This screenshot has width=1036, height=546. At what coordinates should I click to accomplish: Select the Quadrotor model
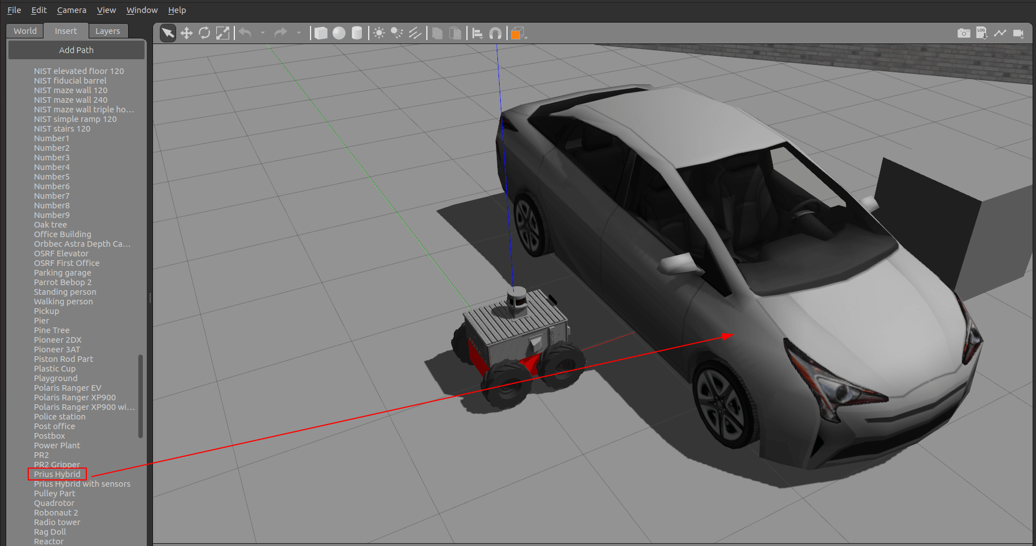[54, 503]
